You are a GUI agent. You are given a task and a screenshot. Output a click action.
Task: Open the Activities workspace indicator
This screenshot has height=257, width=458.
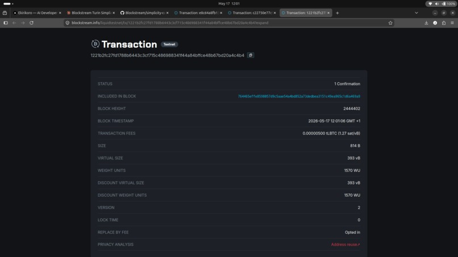click(8, 4)
